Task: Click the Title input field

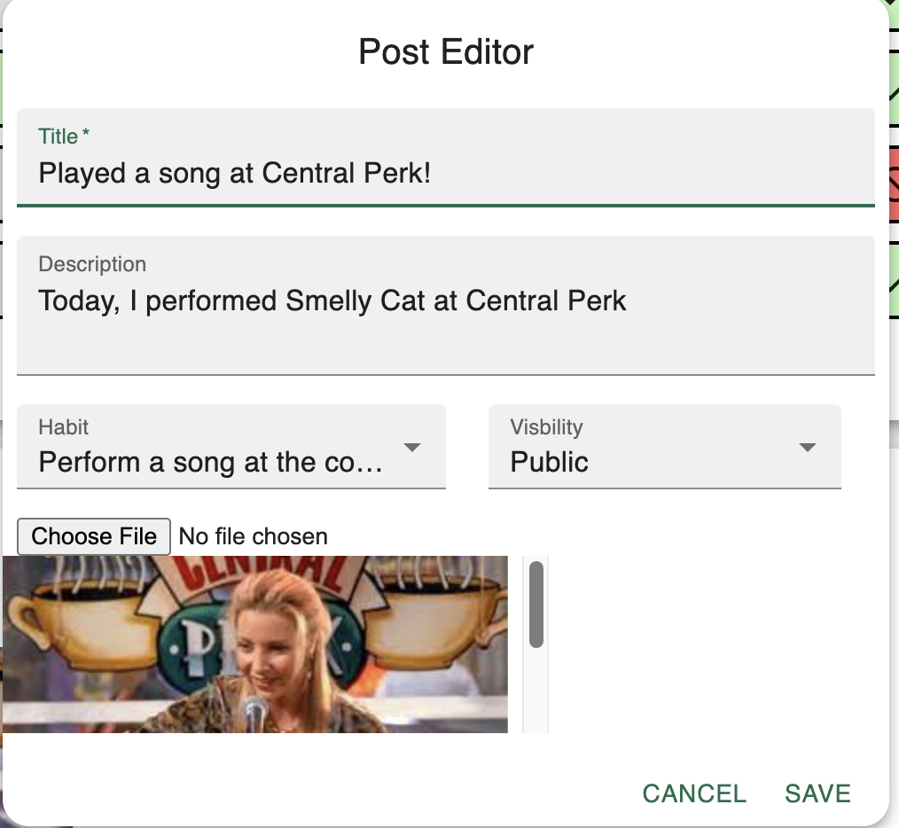Action: (x=445, y=158)
